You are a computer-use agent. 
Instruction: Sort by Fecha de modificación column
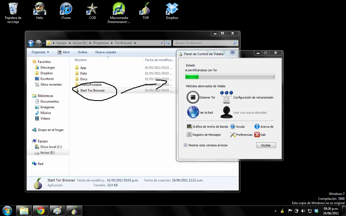point(159,60)
